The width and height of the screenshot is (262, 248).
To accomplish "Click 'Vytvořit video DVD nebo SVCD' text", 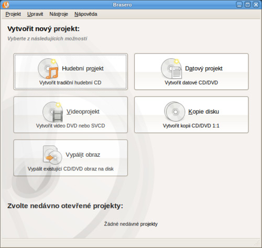I will [70, 126].
